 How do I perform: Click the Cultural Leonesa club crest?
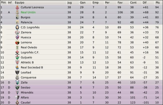(x=17, y=8)
